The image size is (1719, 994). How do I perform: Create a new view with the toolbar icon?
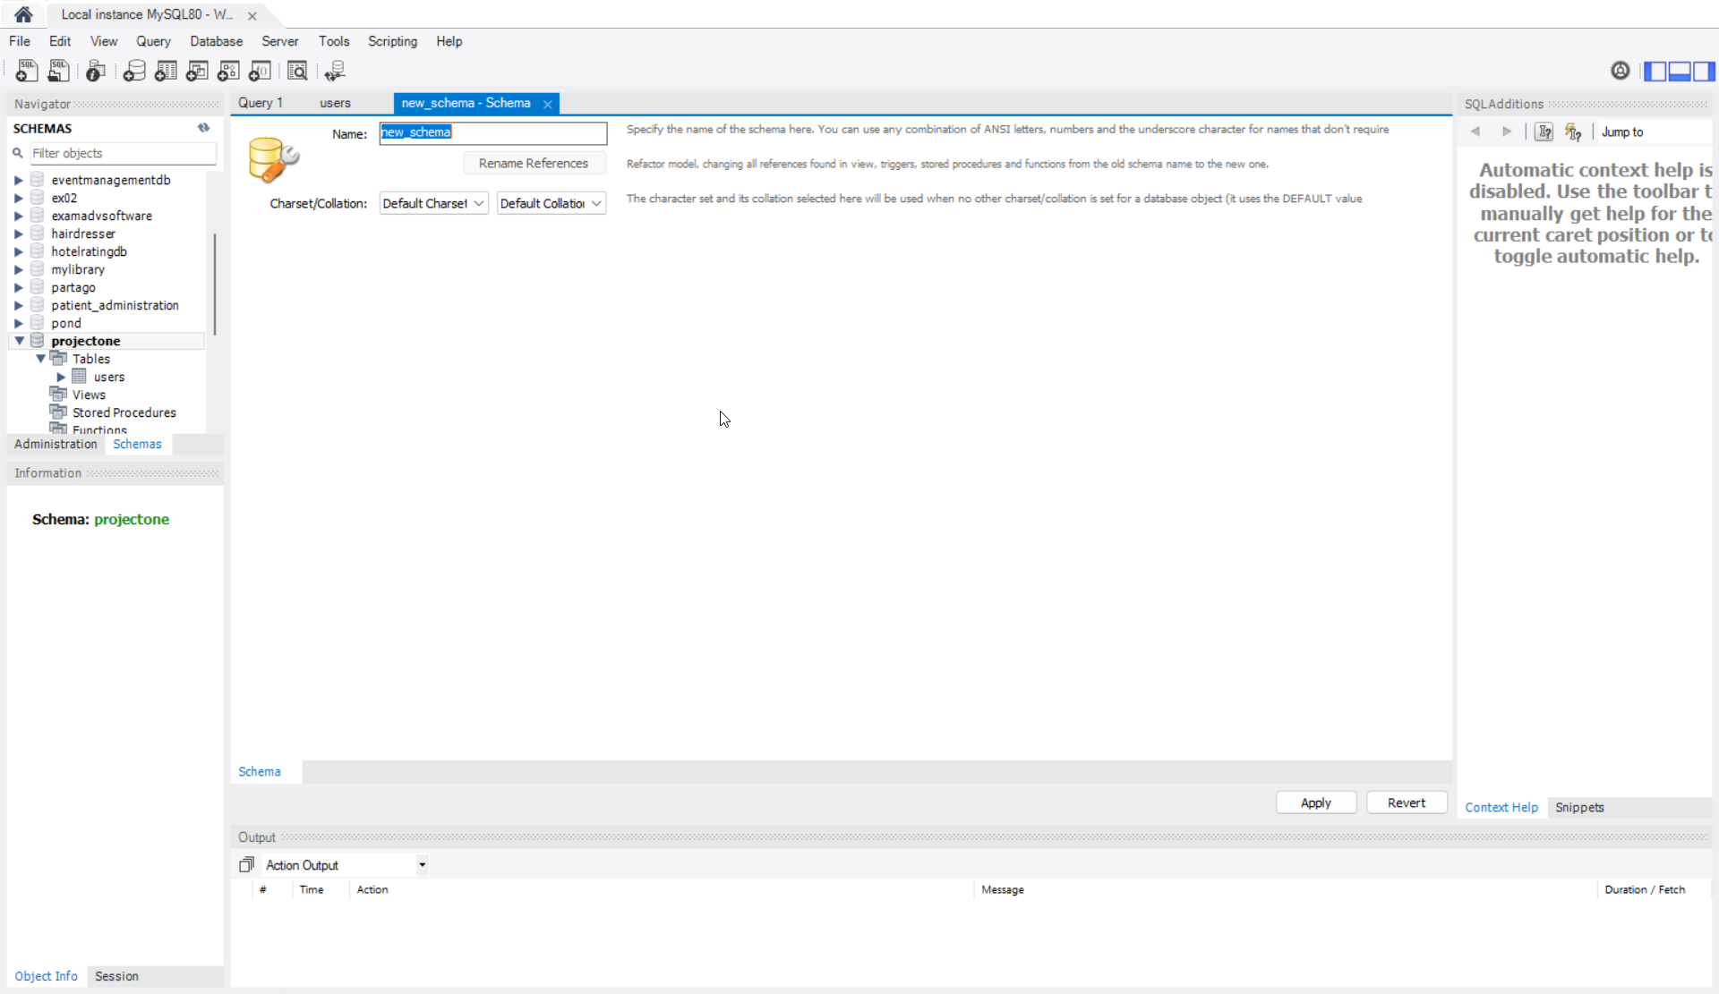[197, 71]
